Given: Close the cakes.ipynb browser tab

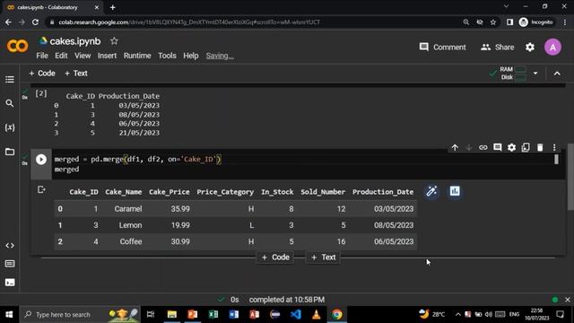Looking at the screenshot, I should (x=97, y=7).
